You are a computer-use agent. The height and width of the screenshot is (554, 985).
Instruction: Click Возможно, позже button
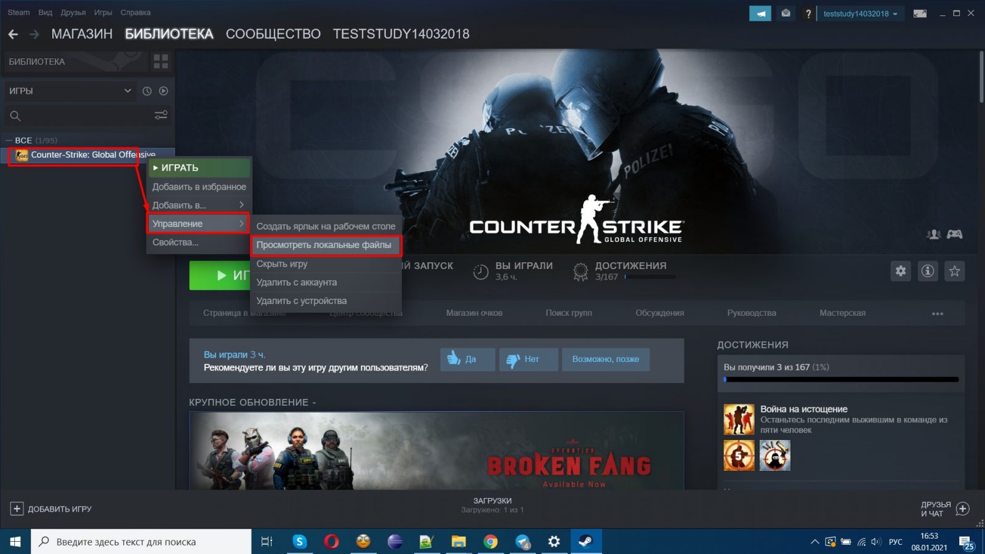point(606,359)
